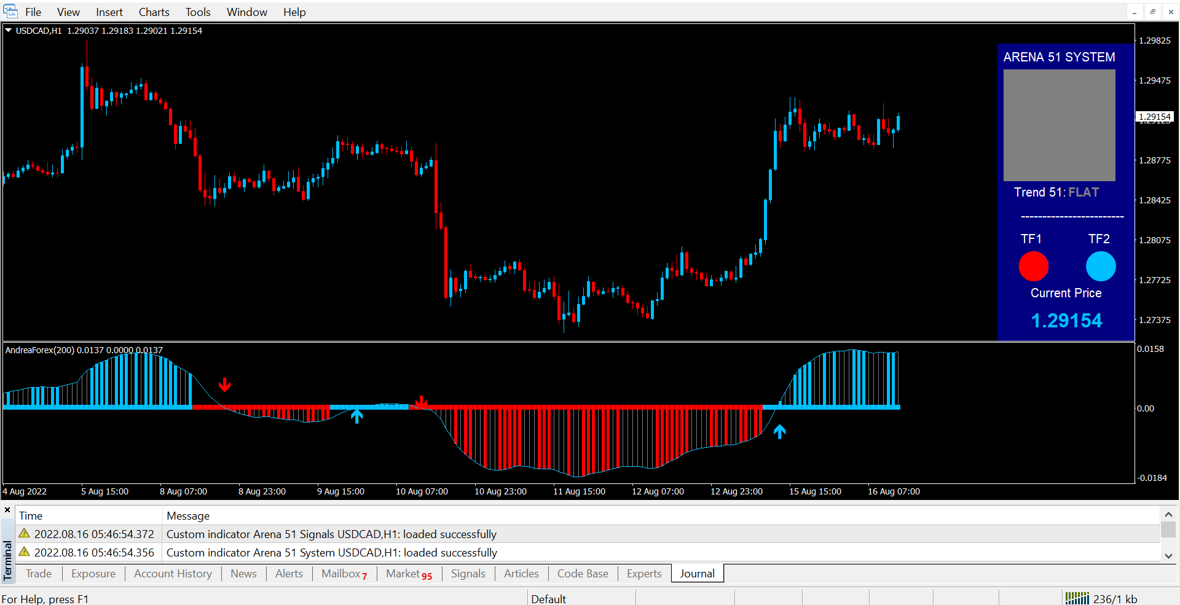Viewport: 1180px width, 605px height.
Task: Click the Time column header in the journal
Action: click(31, 516)
